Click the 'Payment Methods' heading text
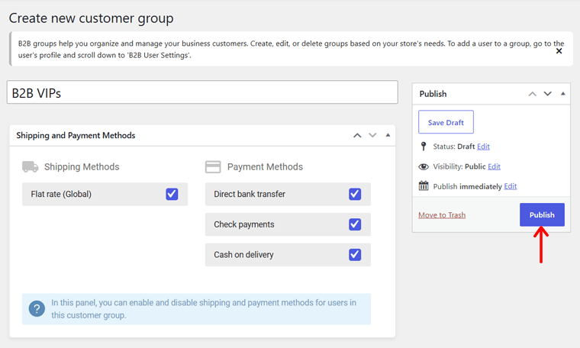The height and width of the screenshot is (348, 580). (x=265, y=167)
